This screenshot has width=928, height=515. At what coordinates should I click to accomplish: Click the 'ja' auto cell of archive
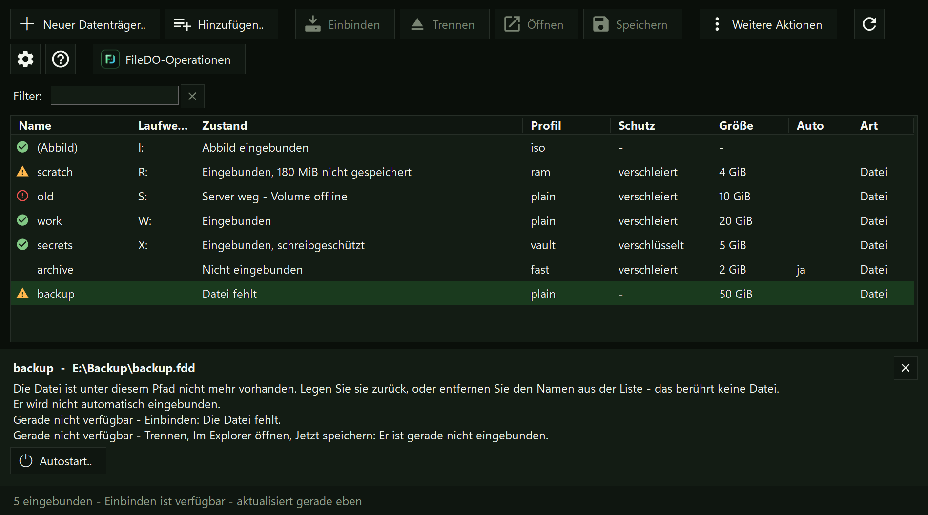pyautogui.click(x=801, y=269)
